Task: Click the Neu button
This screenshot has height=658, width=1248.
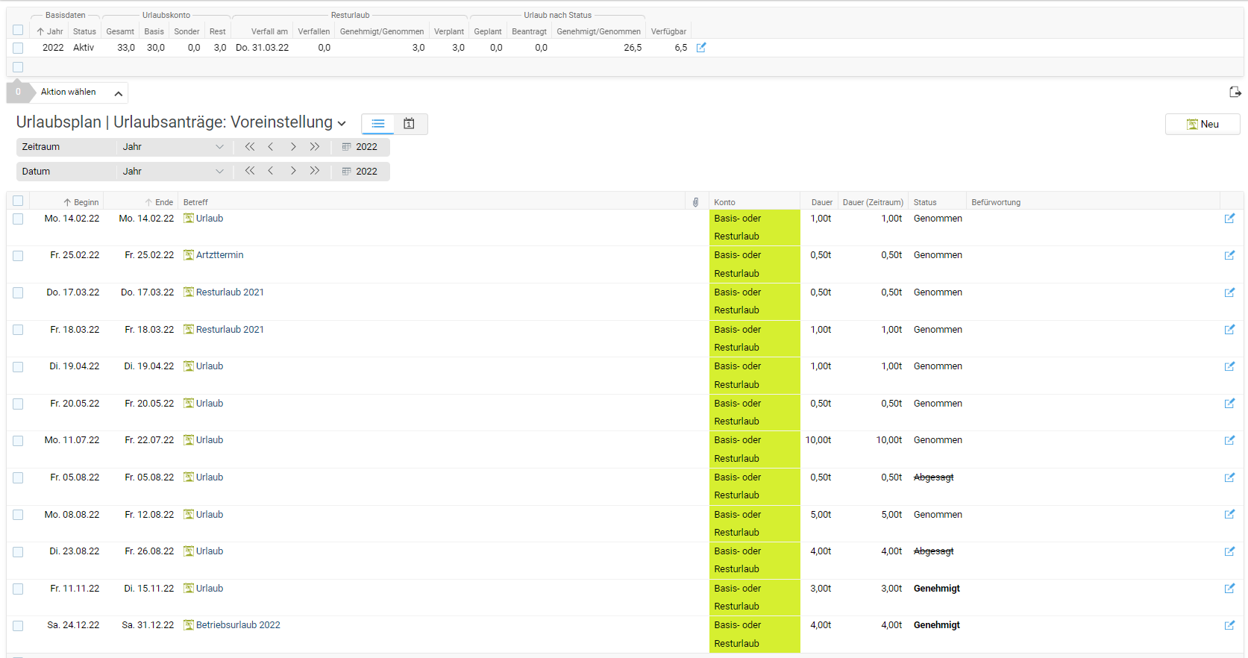Action: pos(1202,125)
